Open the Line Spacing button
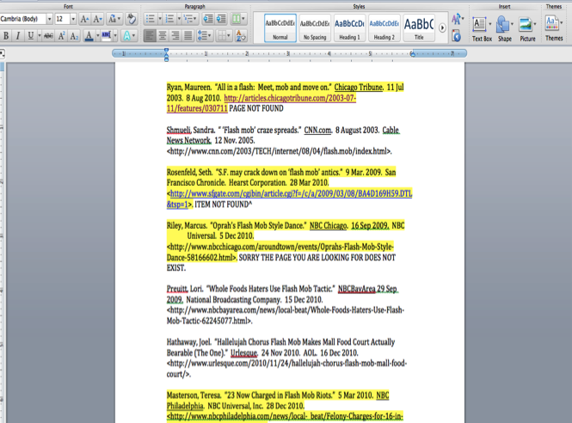 pyautogui.click(x=205, y=36)
